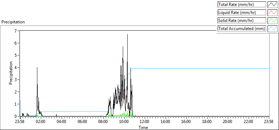Open the red Liquid Rate plot sample icon

pyautogui.click(x=272, y=13)
